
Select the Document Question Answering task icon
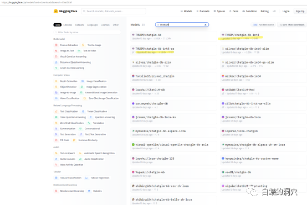coord(56,62)
